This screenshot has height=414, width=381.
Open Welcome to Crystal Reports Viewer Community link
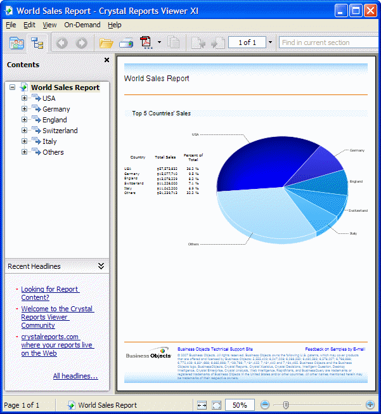[58, 317]
